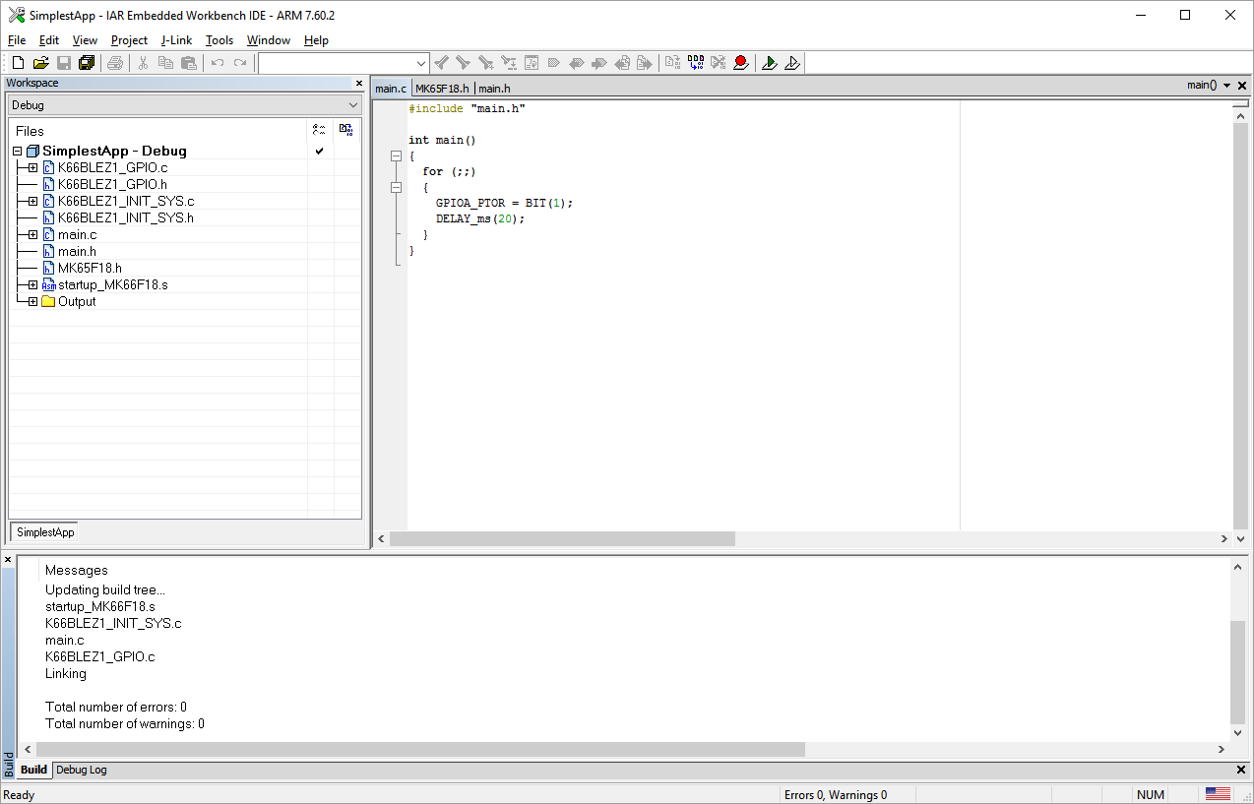This screenshot has height=804, width=1254.
Task: Click the Undo arrow icon
Action: click(x=218, y=63)
